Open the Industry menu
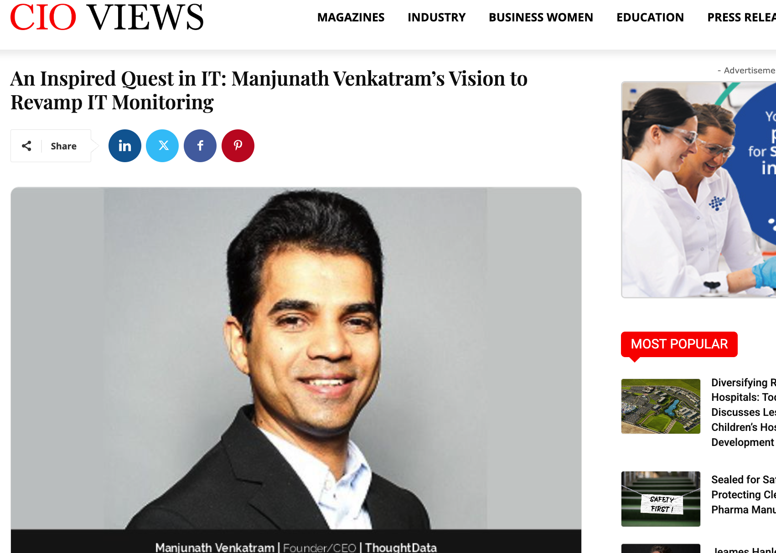The image size is (776, 553). click(436, 17)
